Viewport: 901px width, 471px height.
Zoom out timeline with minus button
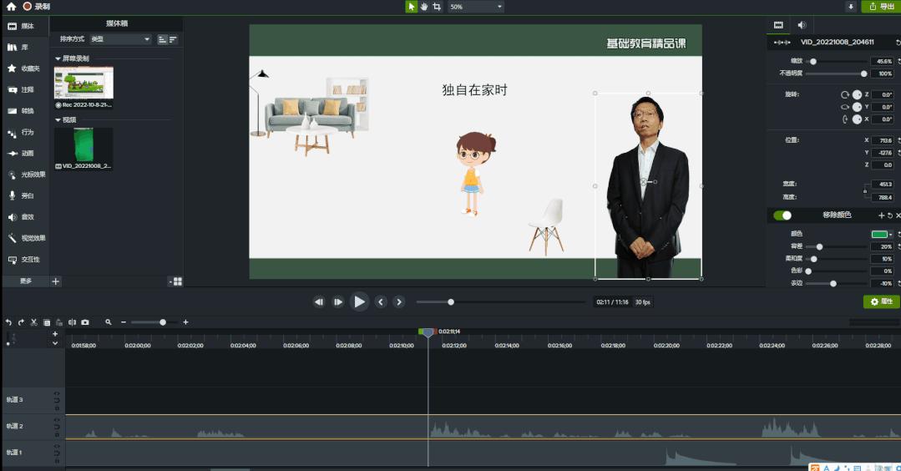point(124,323)
